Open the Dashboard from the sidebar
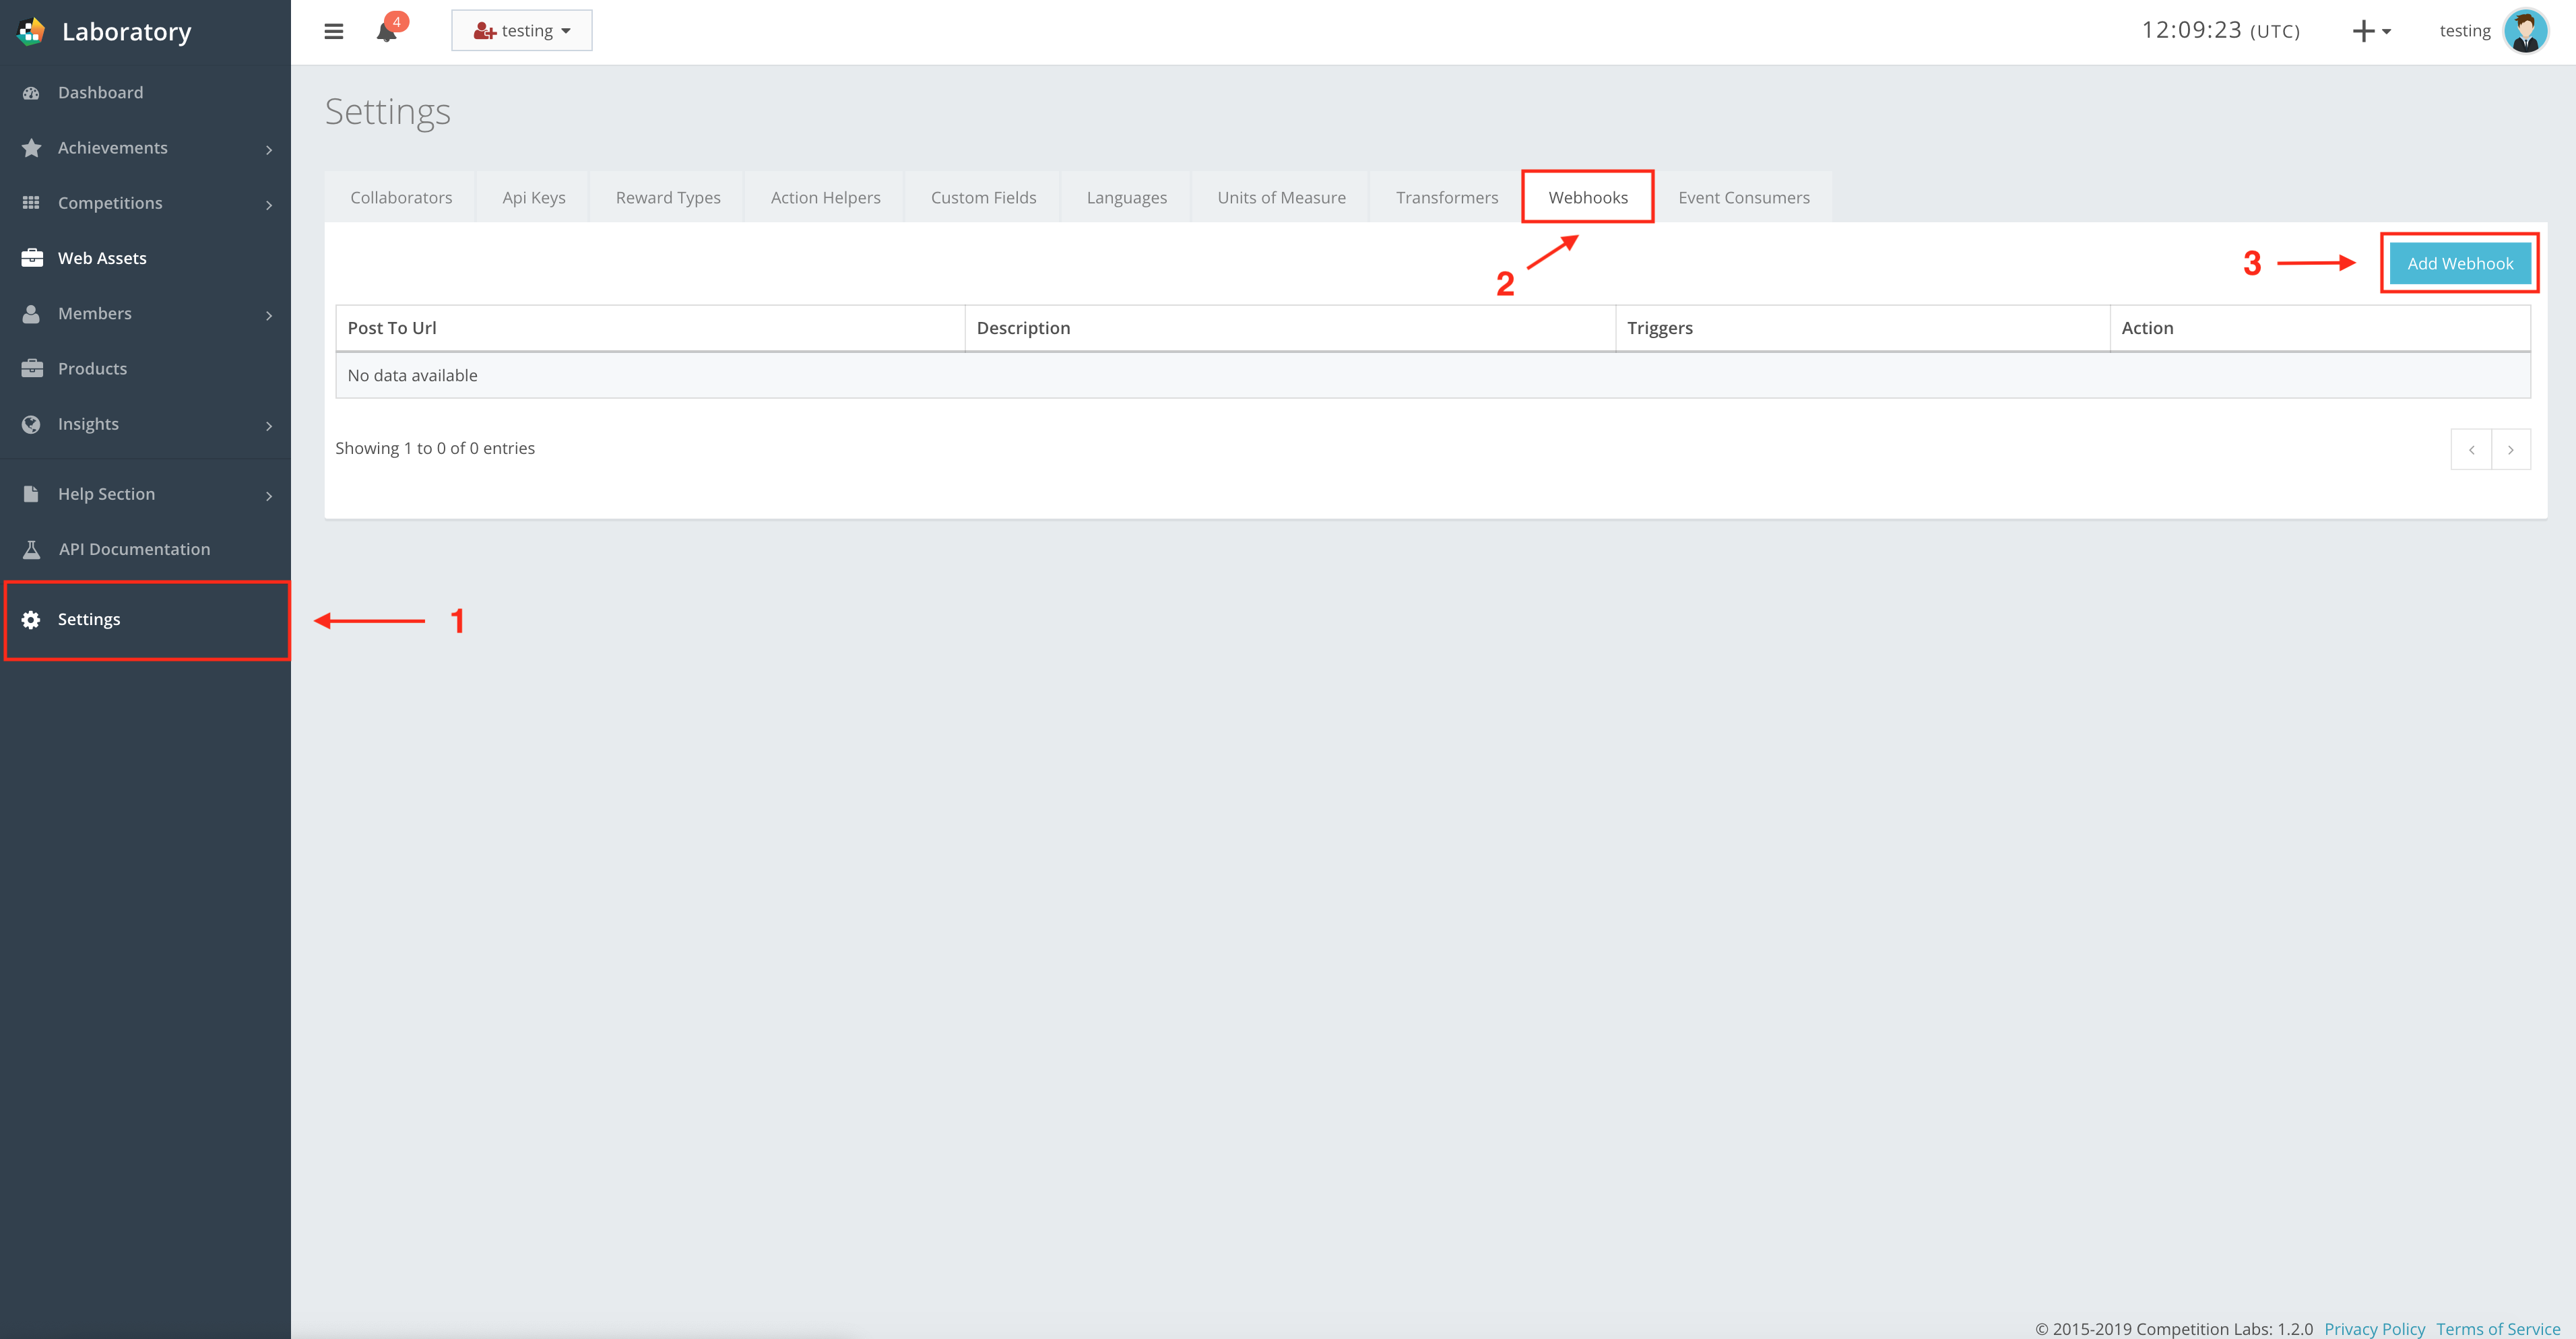This screenshot has width=2576, height=1339. point(100,92)
